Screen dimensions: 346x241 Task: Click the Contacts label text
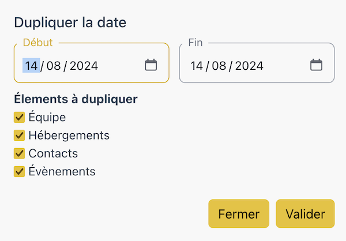pyautogui.click(x=53, y=153)
